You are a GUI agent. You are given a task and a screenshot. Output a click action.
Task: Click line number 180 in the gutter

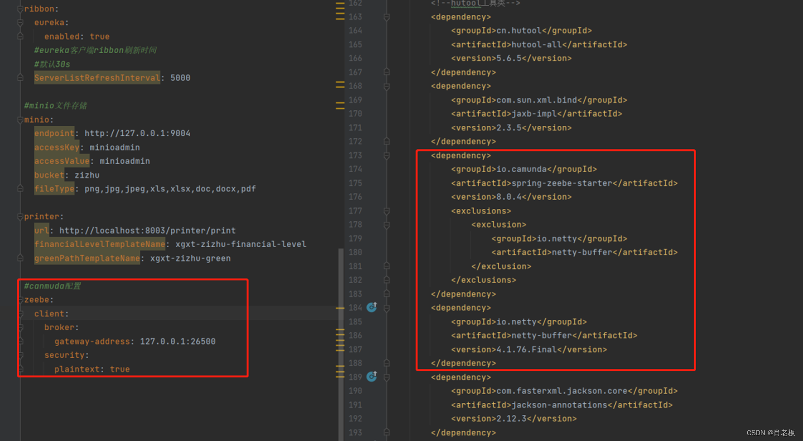pyautogui.click(x=356, y=252)
